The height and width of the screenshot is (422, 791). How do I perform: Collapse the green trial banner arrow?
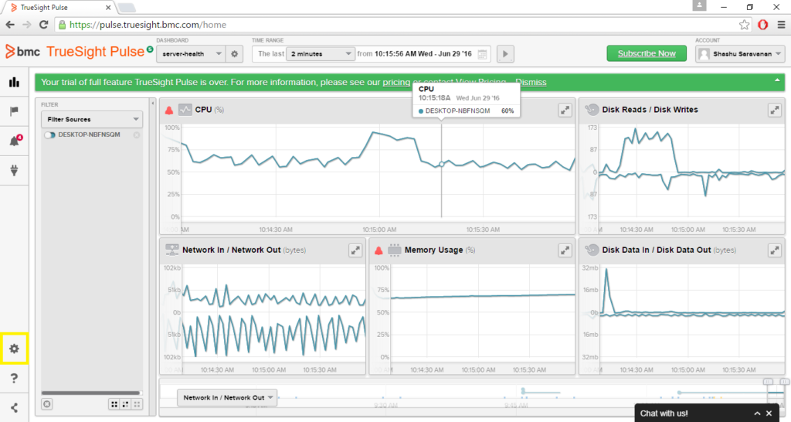777,80
